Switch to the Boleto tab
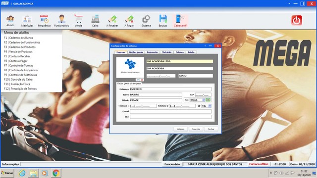 click(x=191, y=52)
